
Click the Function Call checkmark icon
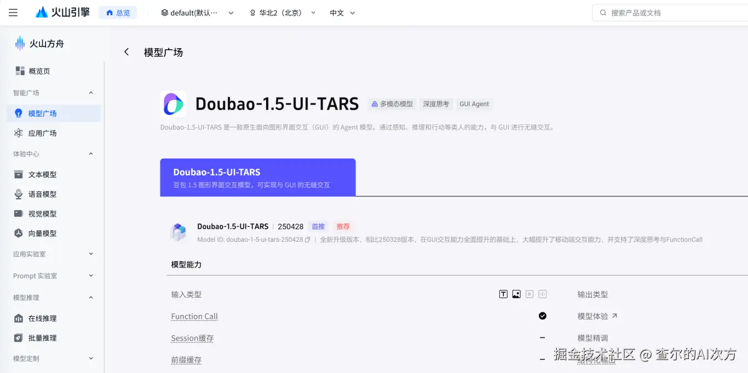tap(543, 316)
